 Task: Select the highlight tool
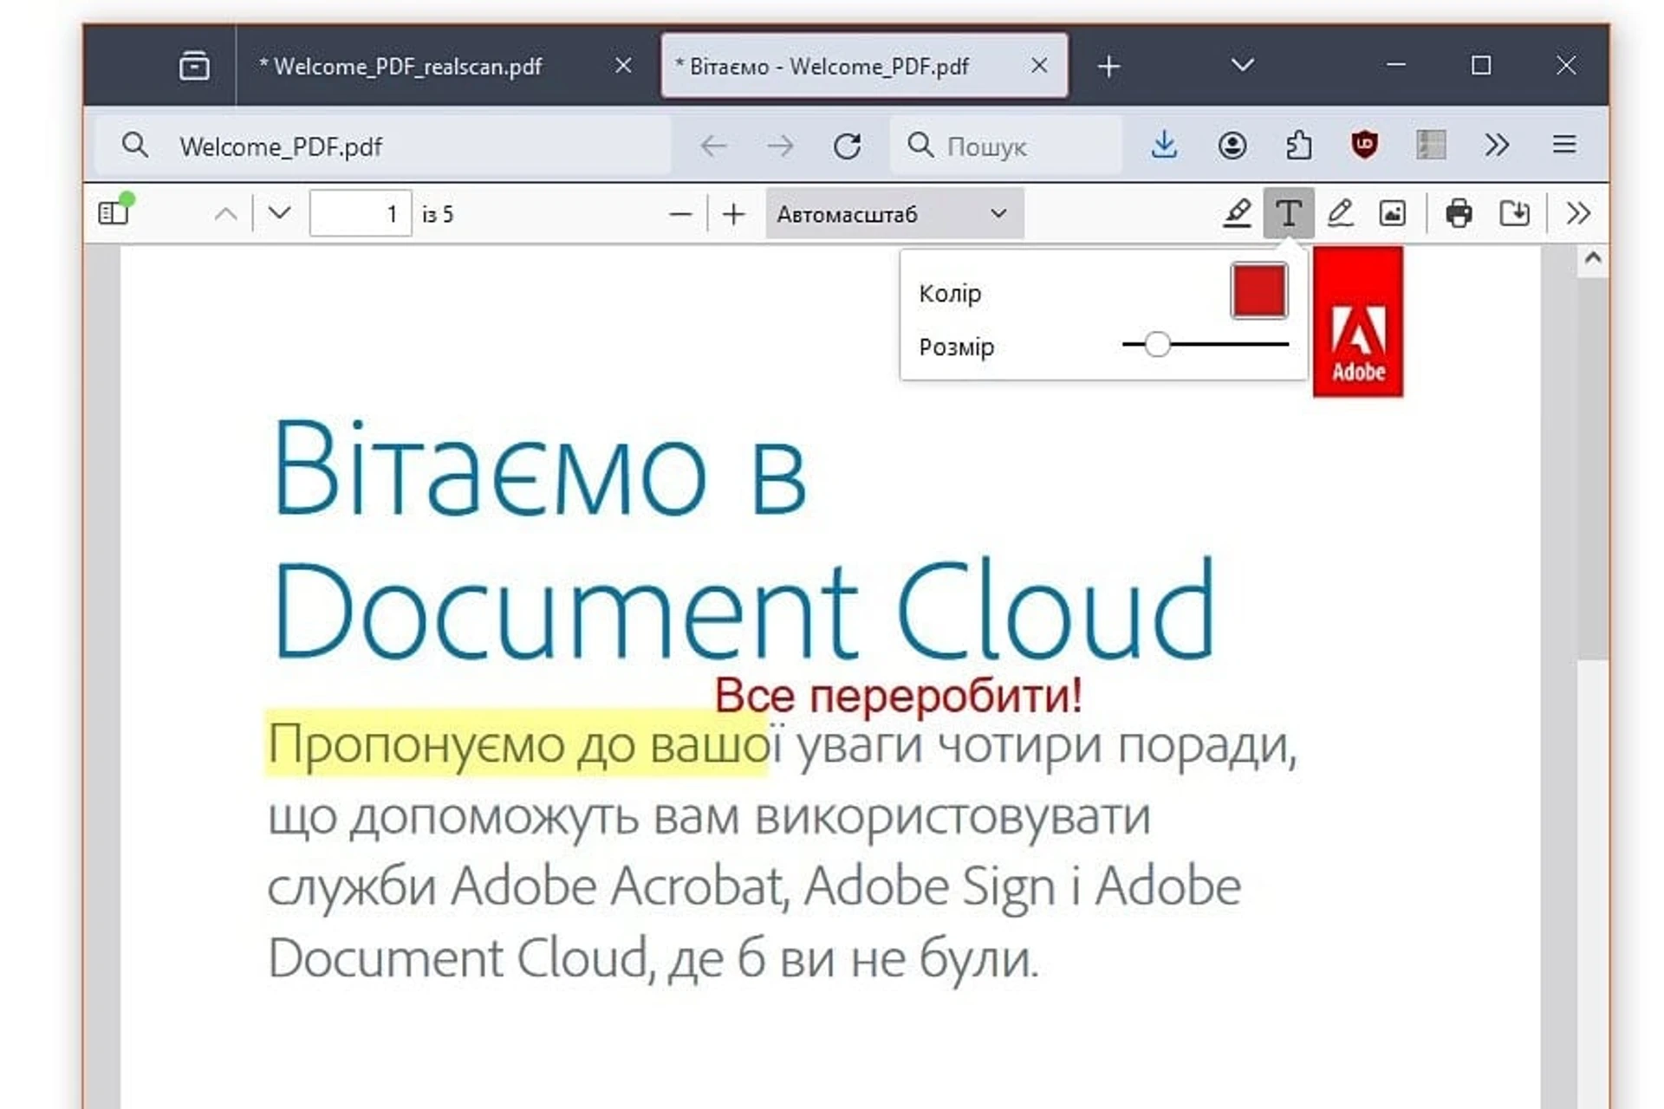tap(1237, 213)
